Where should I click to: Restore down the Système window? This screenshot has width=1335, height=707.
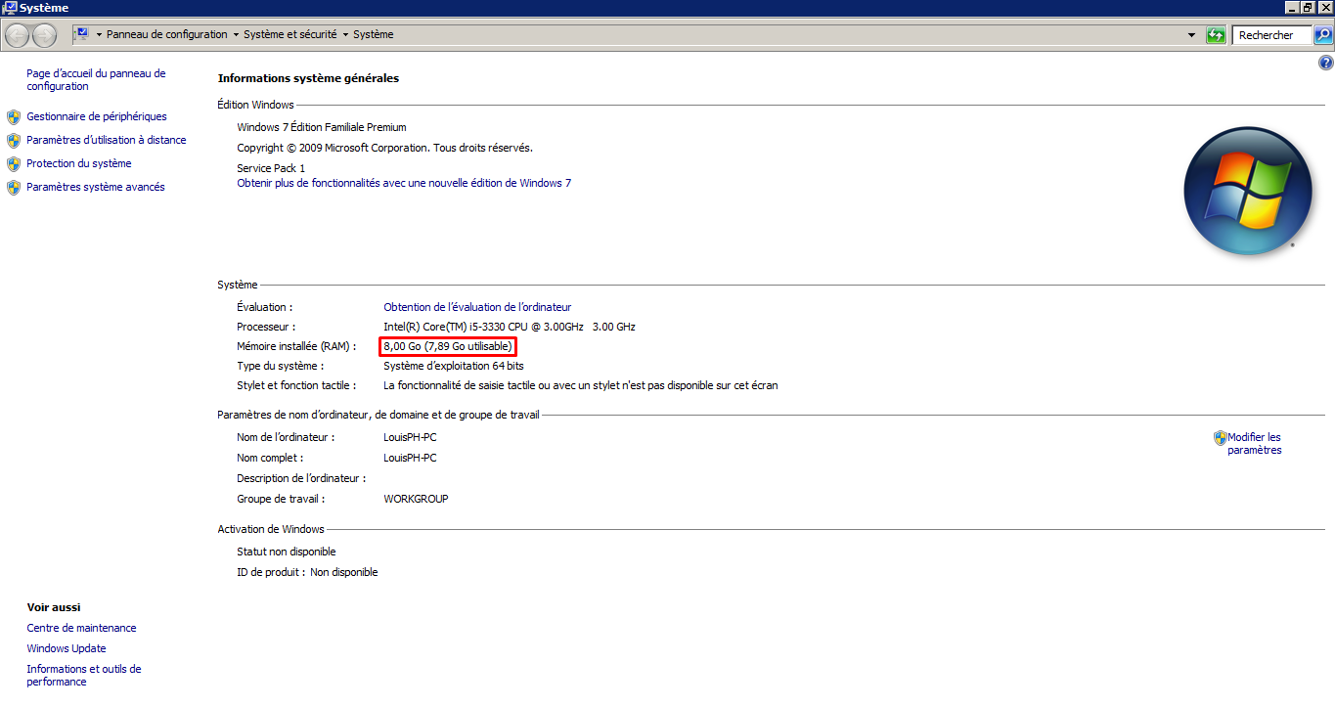(1308, 8)
